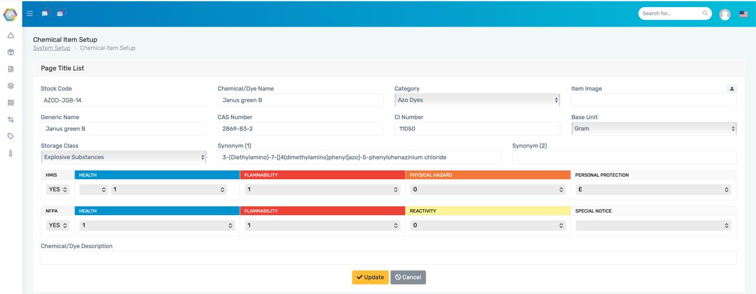Select the layers stack sidebar icon
The image size is (756, 294).
(11, 86)
